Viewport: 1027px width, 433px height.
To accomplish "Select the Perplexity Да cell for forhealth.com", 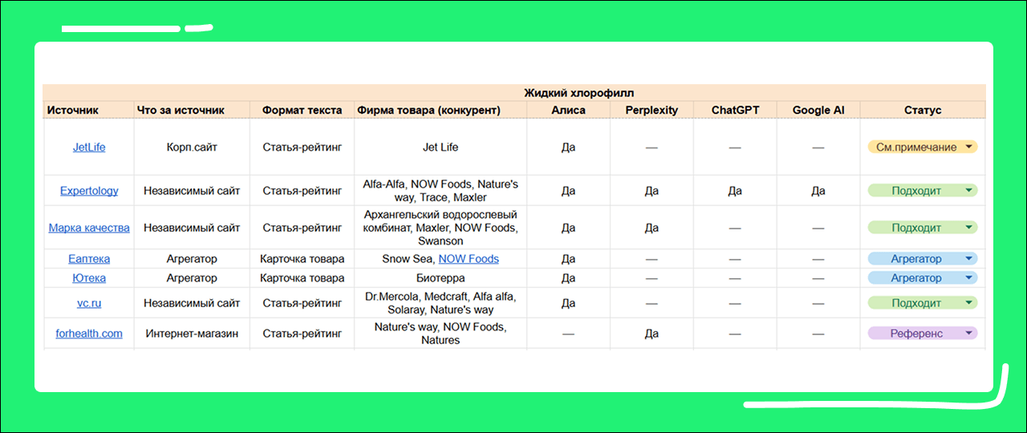I will click(x=652, y=334).
